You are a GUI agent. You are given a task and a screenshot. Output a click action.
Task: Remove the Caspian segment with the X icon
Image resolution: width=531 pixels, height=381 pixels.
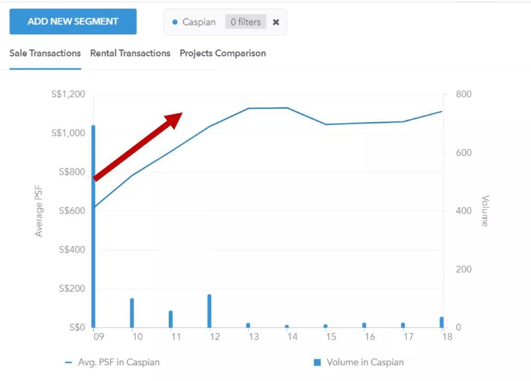click(x=276, y=22)
